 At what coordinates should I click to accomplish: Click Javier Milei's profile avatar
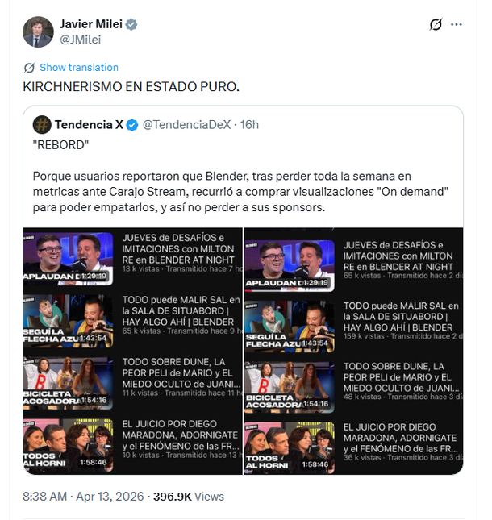tap(37, 31)
